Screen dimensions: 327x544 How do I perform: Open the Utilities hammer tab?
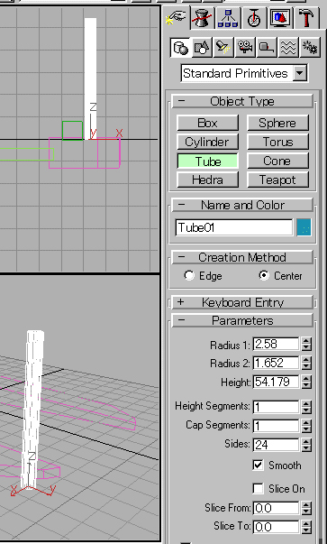coord(306,18)
